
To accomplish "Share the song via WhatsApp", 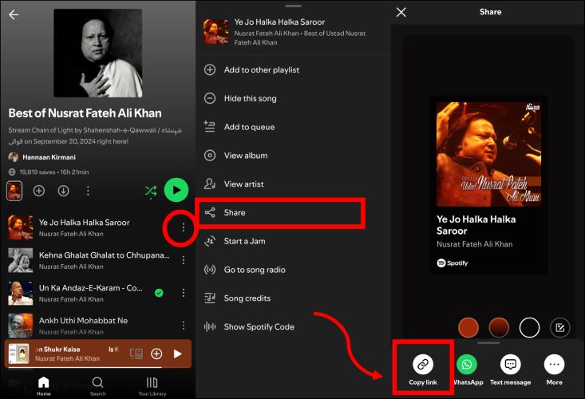I will (x=467, y=370).
